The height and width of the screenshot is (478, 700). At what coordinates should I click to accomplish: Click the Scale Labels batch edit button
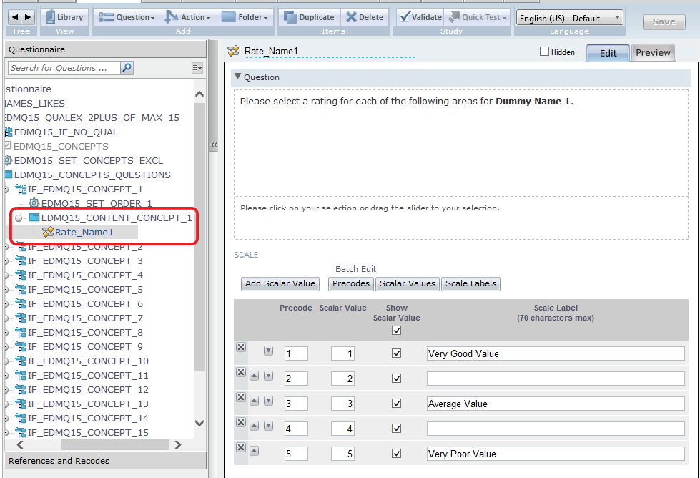[x=470, y=283]
